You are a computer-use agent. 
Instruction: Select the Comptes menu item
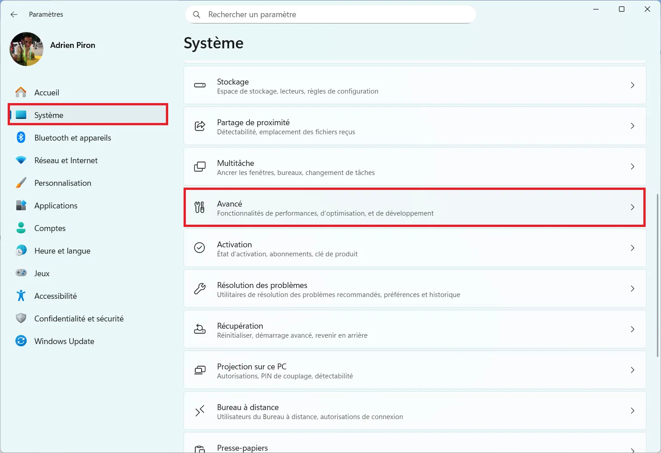(50, 228)
